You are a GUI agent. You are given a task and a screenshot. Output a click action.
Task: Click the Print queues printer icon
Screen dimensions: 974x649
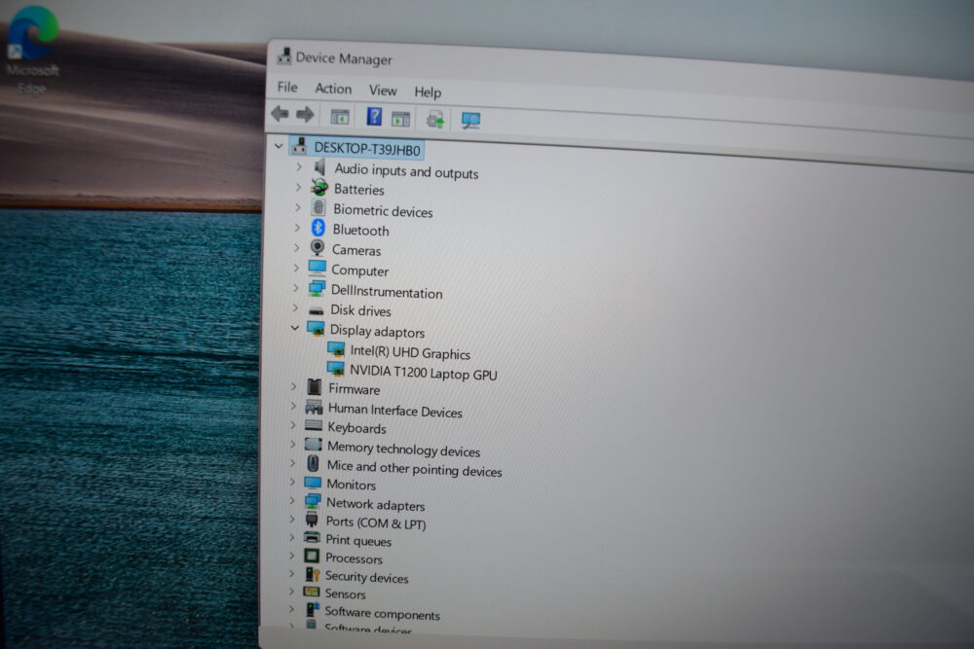coord(312,537)
